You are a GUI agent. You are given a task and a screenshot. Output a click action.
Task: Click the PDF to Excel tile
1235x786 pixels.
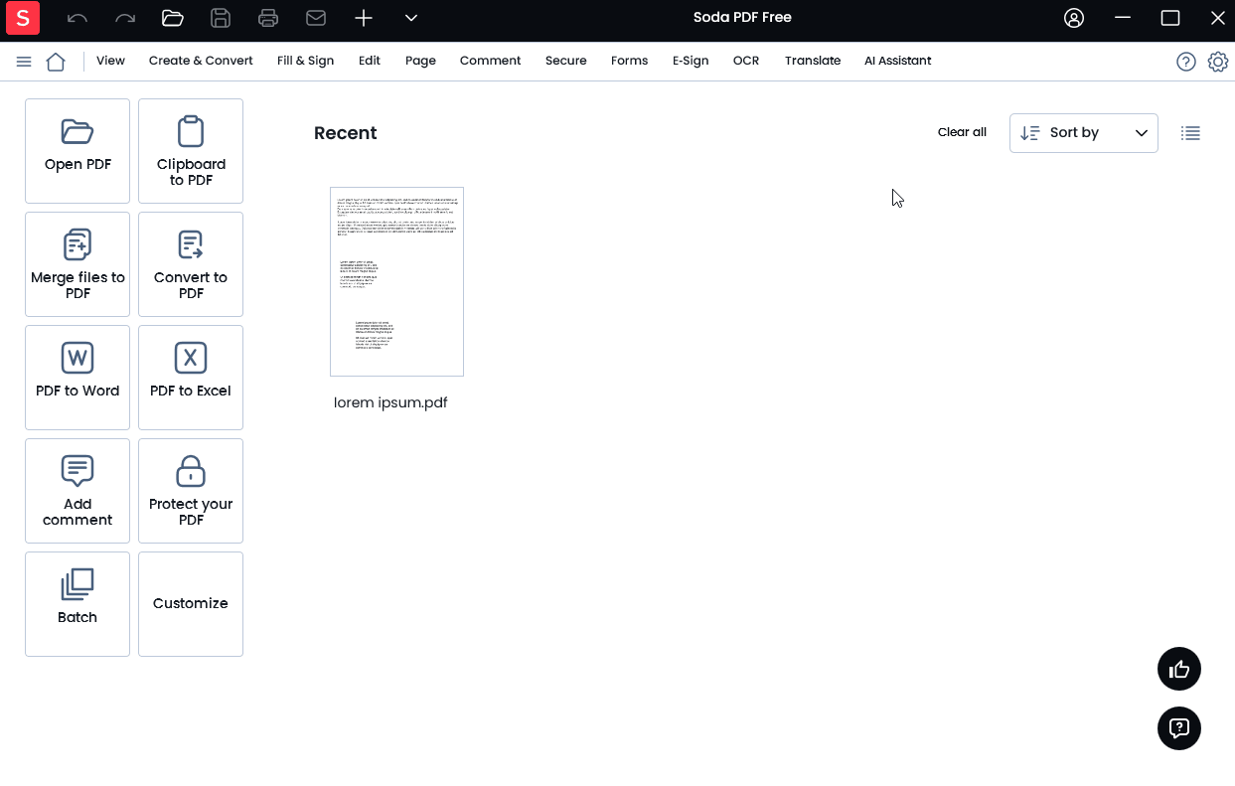tap(191, 378)
